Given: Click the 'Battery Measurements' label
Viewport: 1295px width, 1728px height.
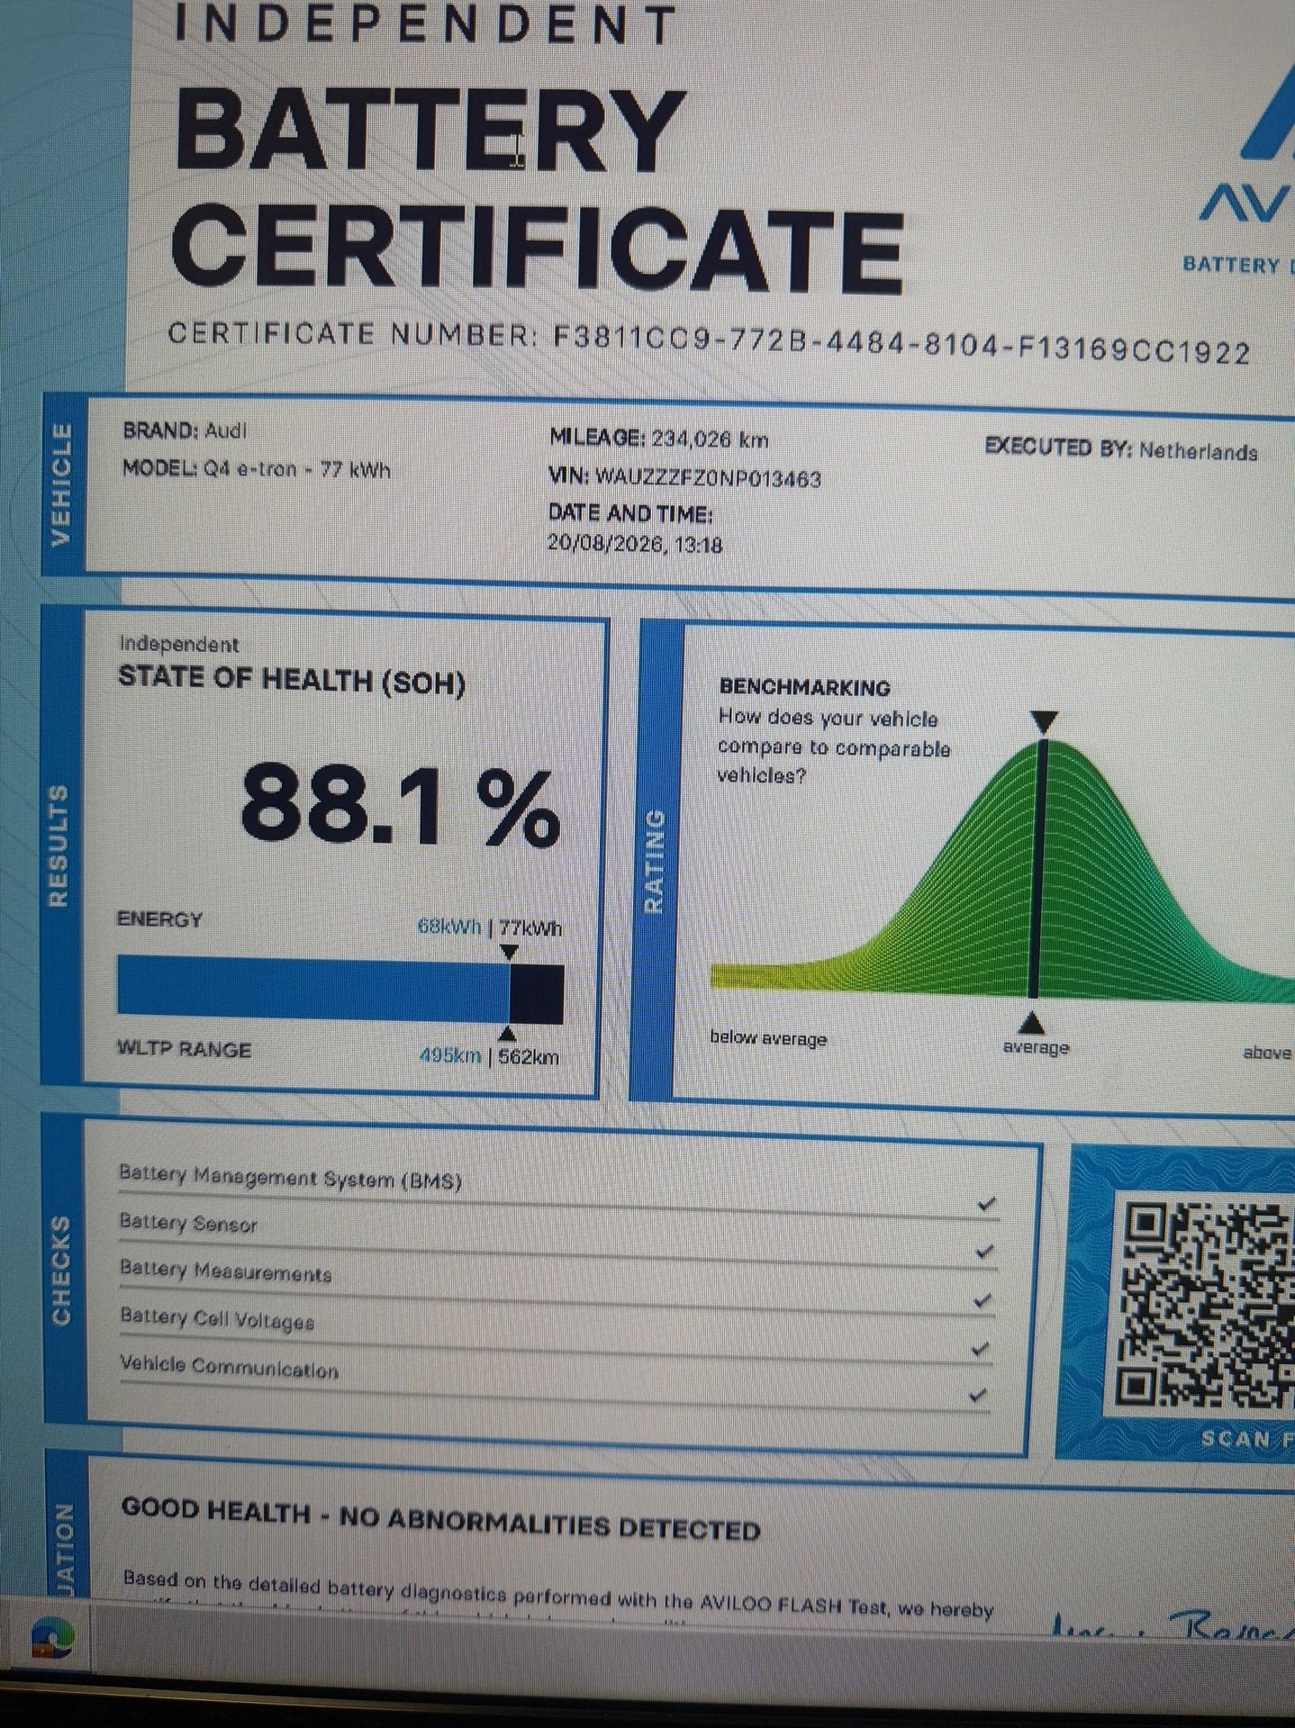Looking at the screenshot, I should pos(226,1271).
